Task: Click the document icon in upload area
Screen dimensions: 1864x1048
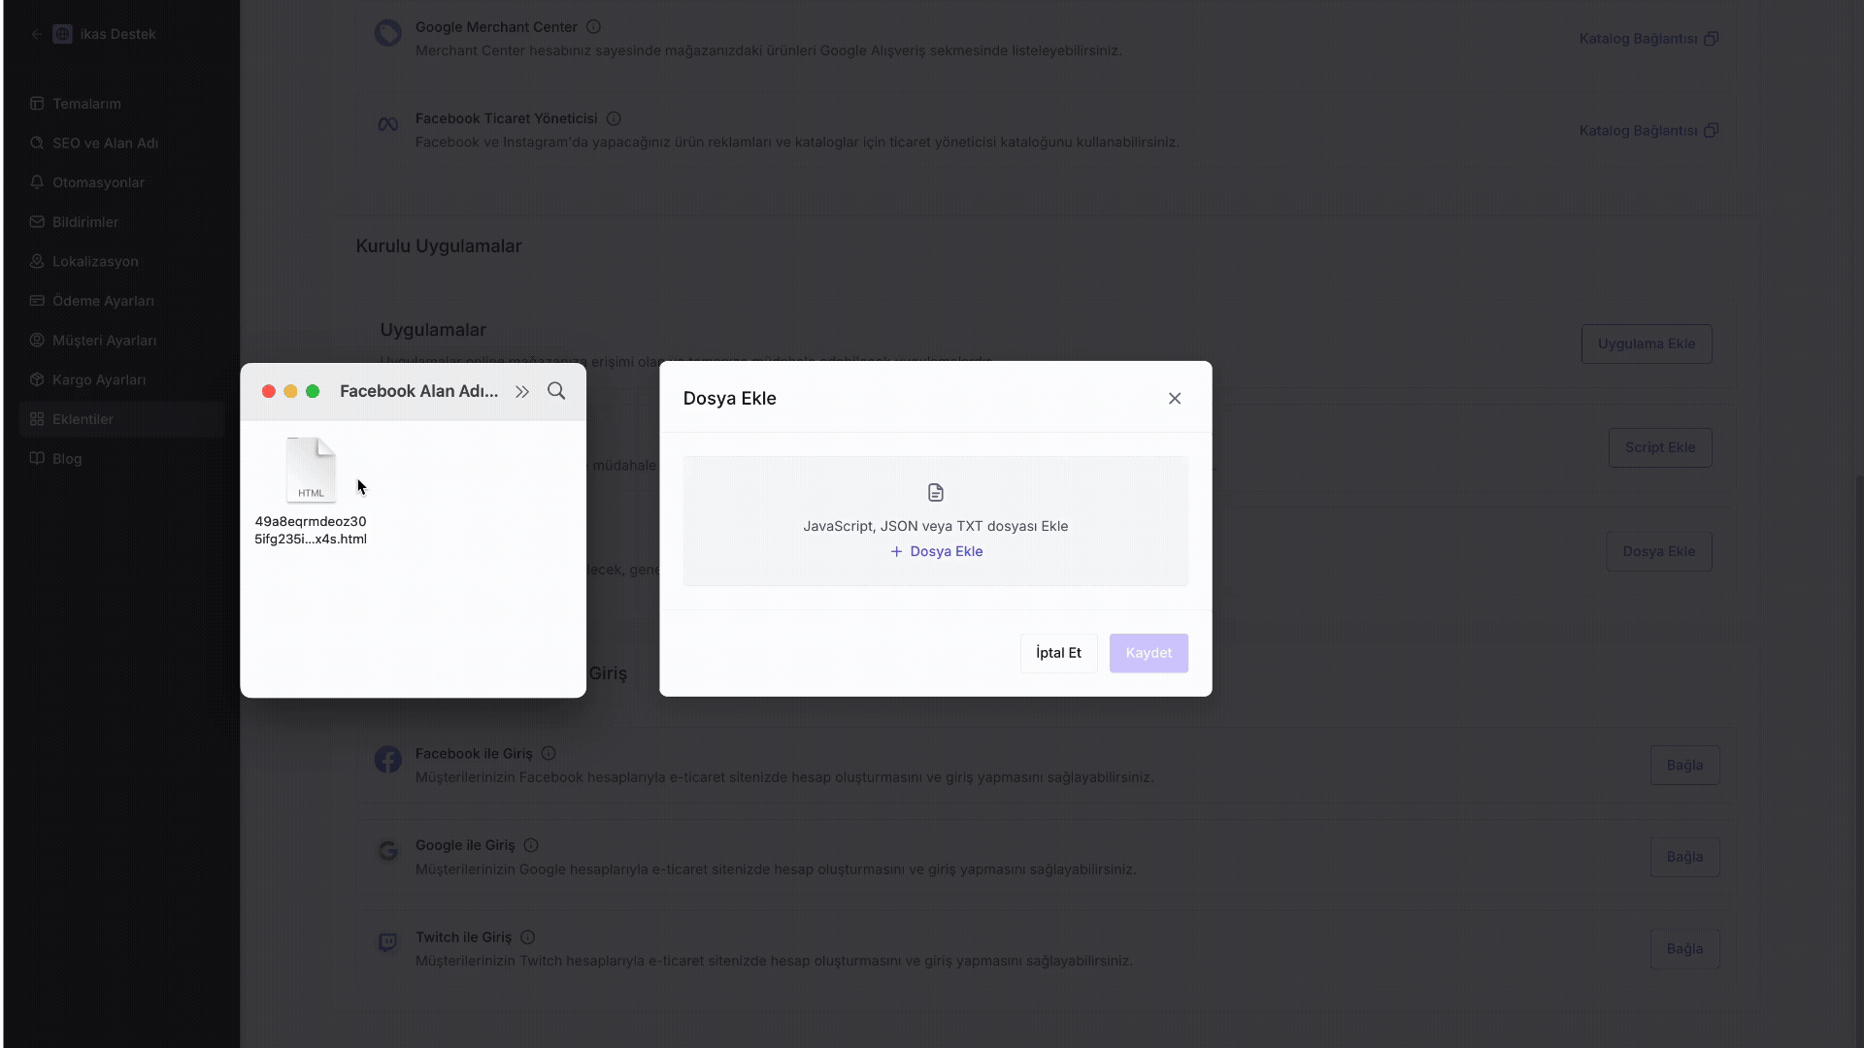Action: click(936, 493)
